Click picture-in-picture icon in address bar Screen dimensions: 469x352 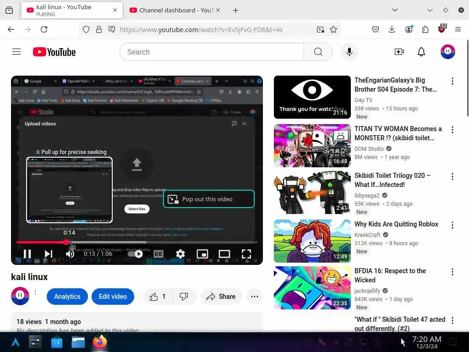point(320,29)
